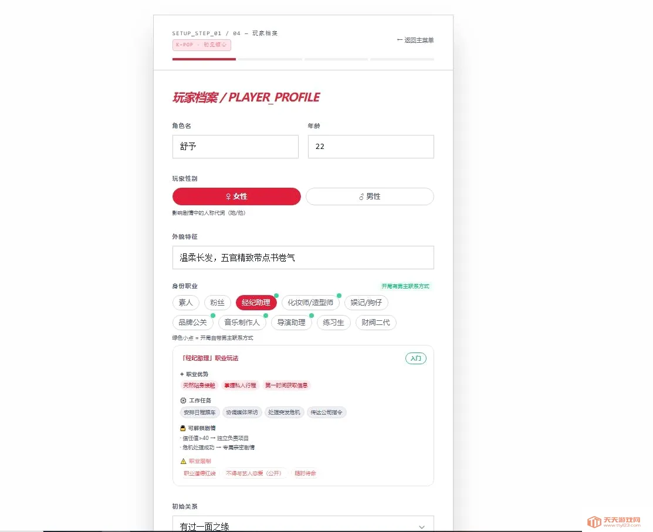Select the 粉丝 occupation chip
This screenshot has height=532, width=653.
coord(218,303)
